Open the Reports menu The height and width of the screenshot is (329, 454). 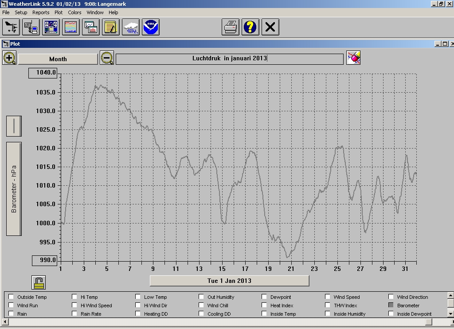[x=41, y=12]
